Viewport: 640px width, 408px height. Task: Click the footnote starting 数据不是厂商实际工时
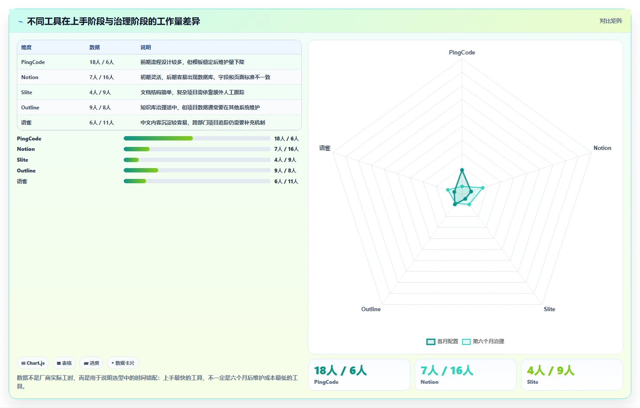click(x=157, y=382)
